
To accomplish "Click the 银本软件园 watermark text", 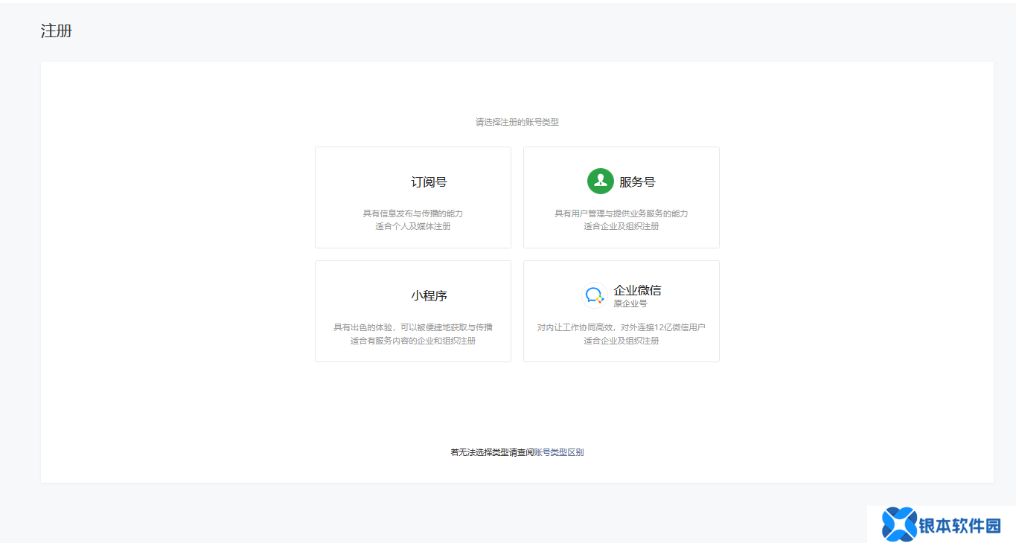I will coord(961,525).
